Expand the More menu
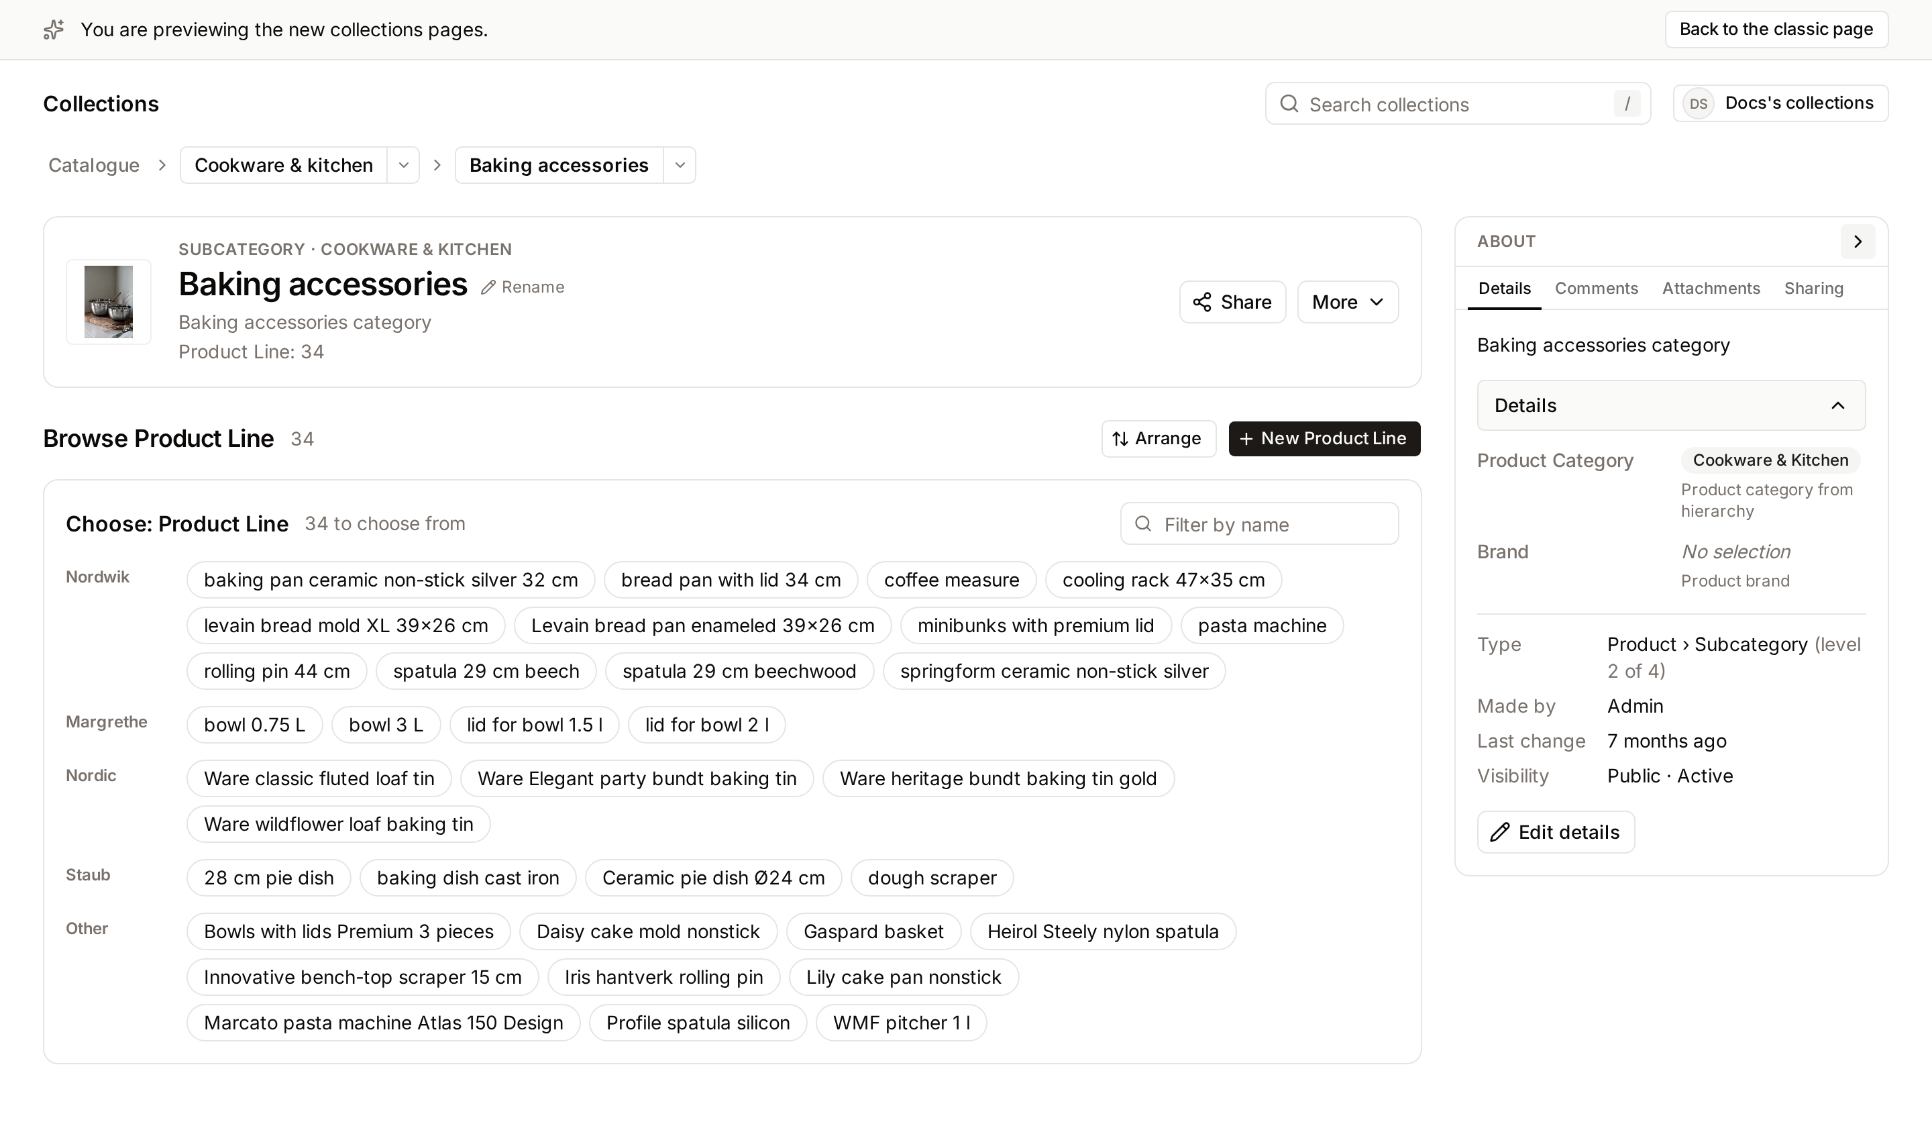1932x1122 pixels. click(x=1347, y=302)
